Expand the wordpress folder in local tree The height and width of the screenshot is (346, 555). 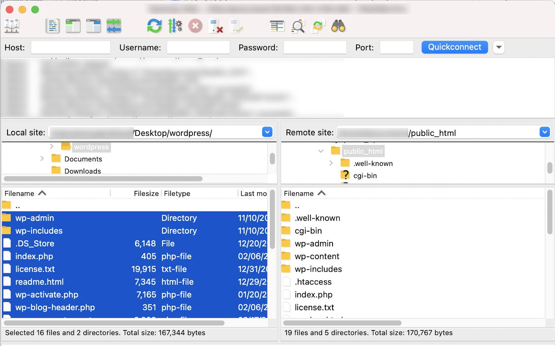(52, 146)
